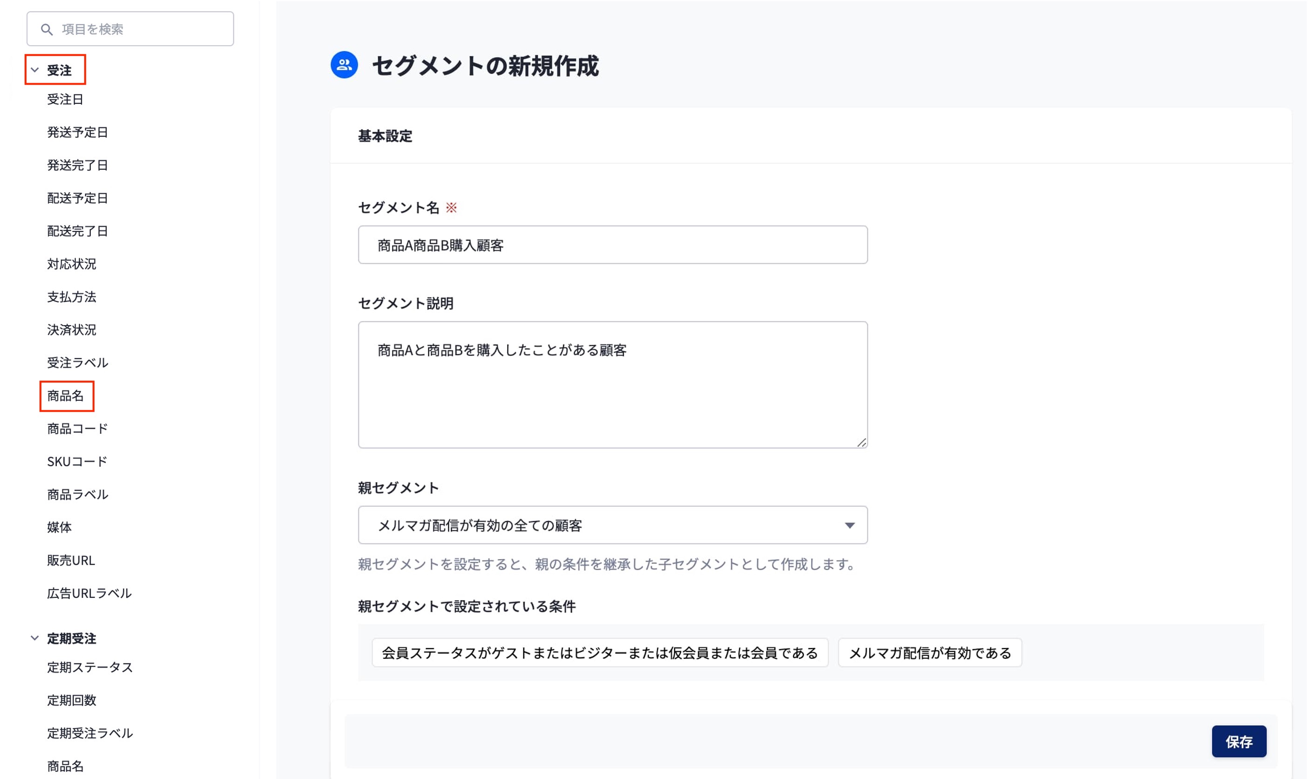Image resolution: width=1308 pixels, height=779 pixels.
Task: Collapse the 受注 category chevron
Action: pos(34,70)
